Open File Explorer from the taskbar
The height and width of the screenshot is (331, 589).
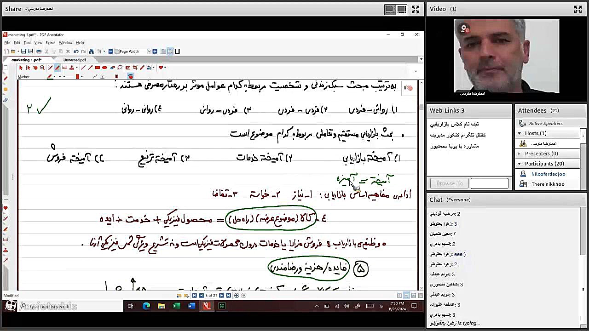(162, 306)
